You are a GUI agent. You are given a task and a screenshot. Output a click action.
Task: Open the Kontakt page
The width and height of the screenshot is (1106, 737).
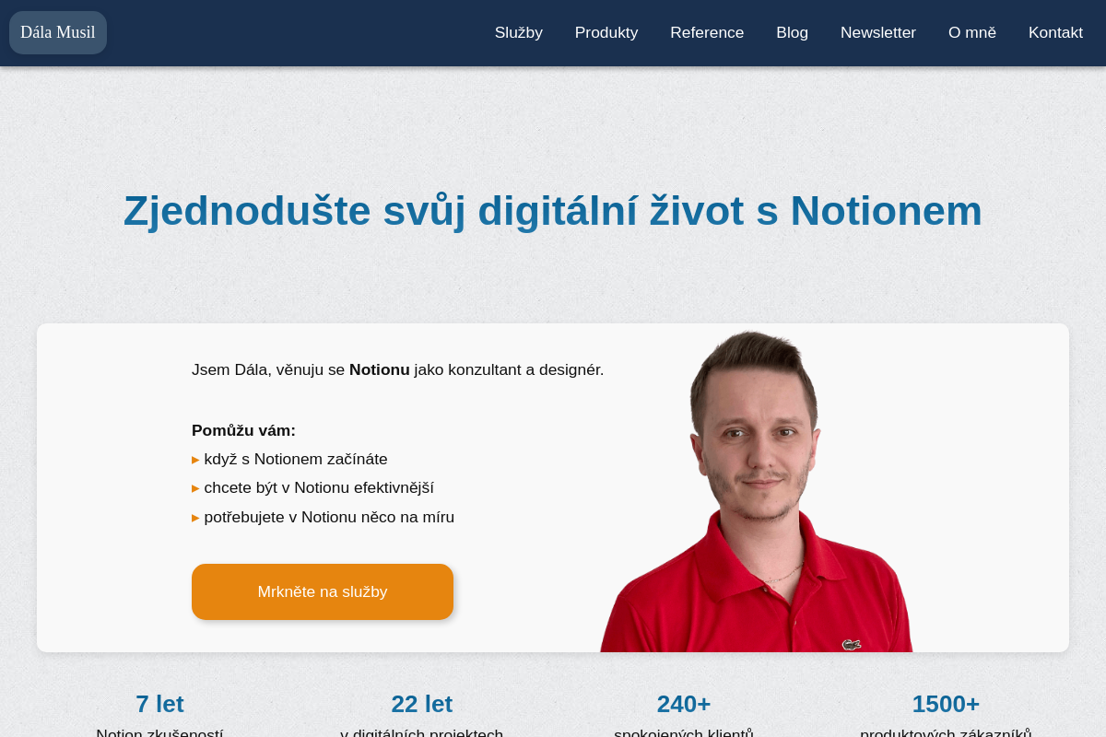click(1055, 32)
